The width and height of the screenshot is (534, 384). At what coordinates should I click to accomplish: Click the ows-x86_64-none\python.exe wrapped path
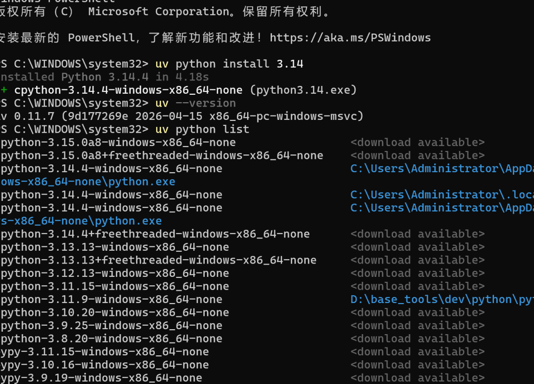(88, 182)
